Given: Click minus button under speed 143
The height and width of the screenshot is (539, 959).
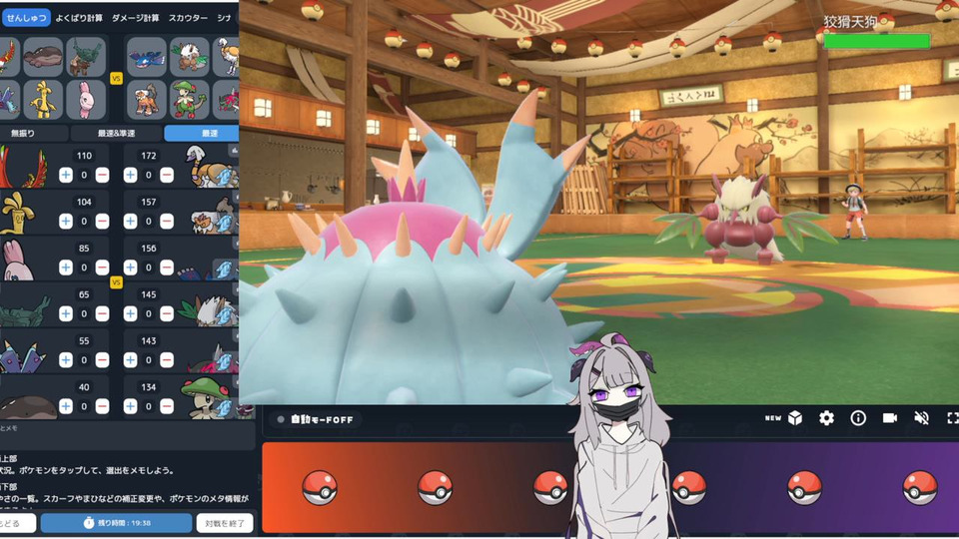Looking at the screenshot, I should [x=167, y=360].
